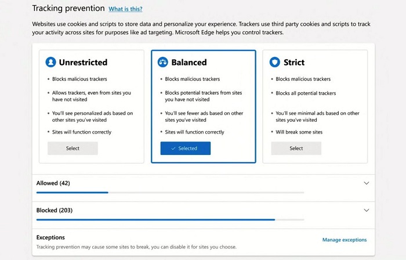The image size is (406, 260).
Task: Click the Strict card heading
Action: coord(294,62)
